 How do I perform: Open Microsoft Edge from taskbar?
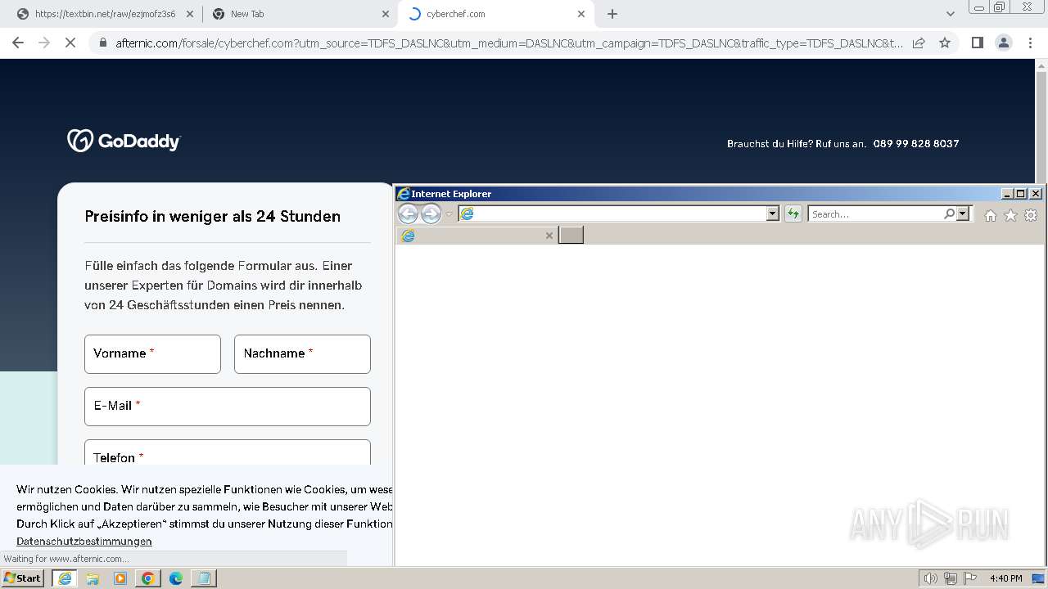pos(175,578)
